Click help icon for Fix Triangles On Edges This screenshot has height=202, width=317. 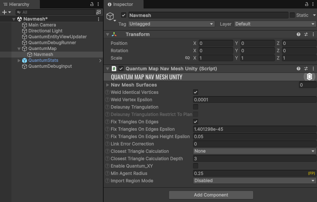107,122
